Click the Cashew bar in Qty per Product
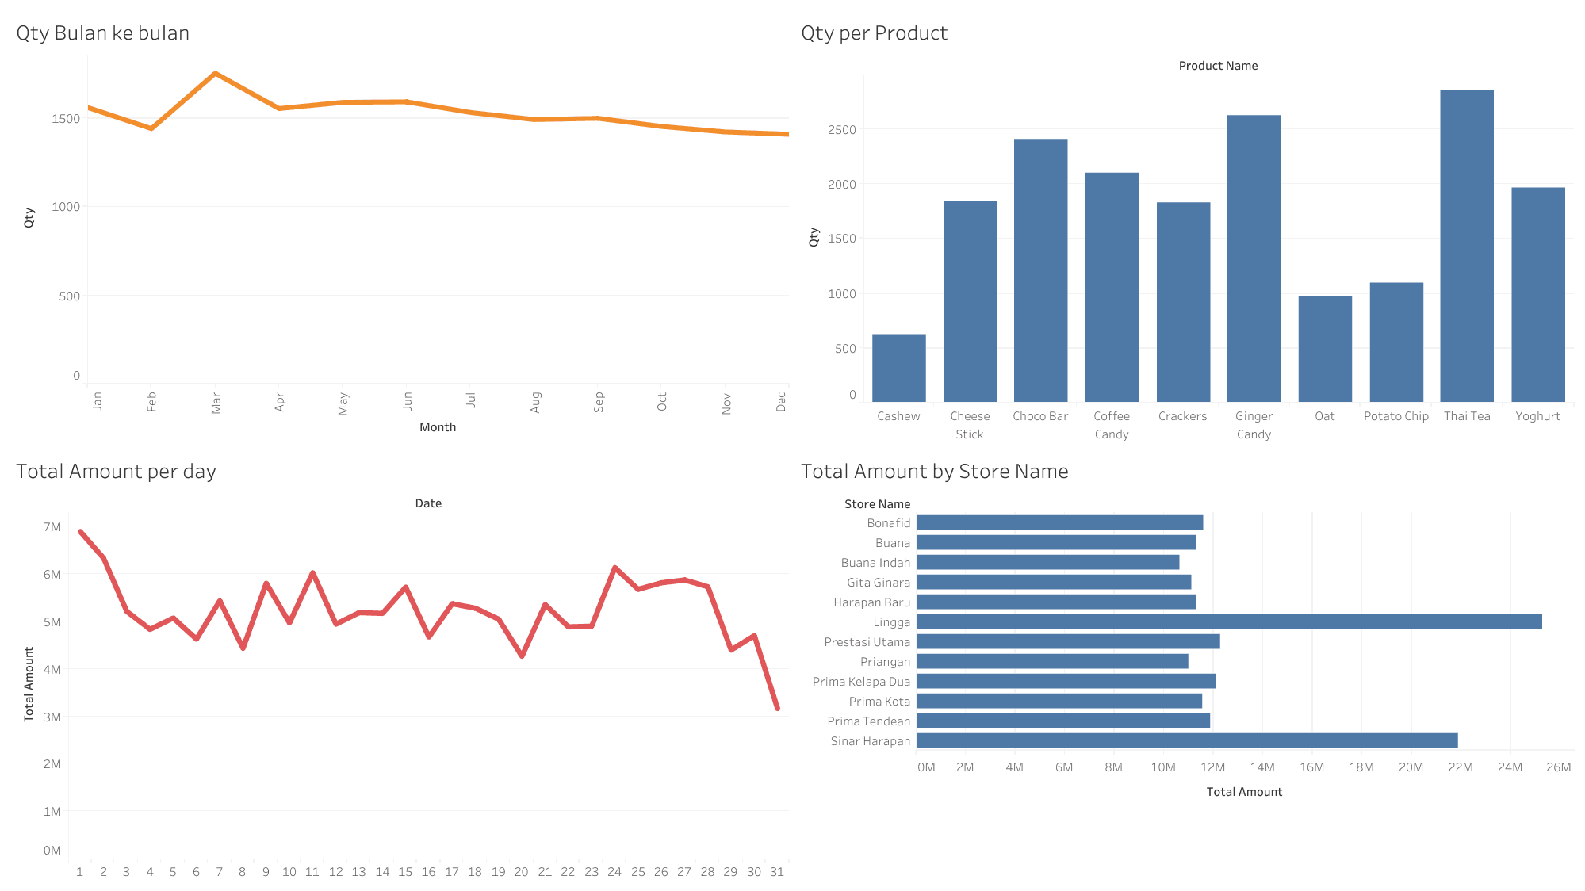 tap(898, 368)
